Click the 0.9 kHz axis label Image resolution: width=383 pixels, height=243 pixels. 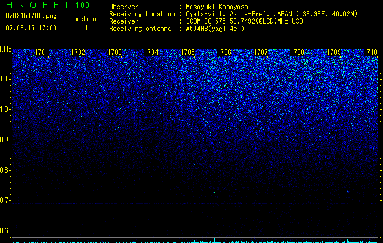click(x=4, y=140)
